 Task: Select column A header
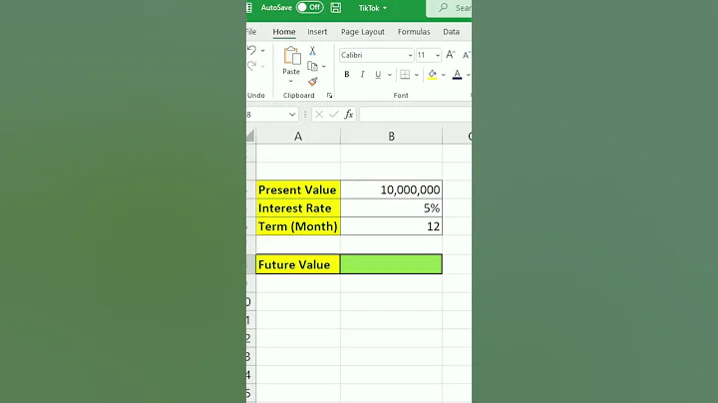[x=298, y=137]
